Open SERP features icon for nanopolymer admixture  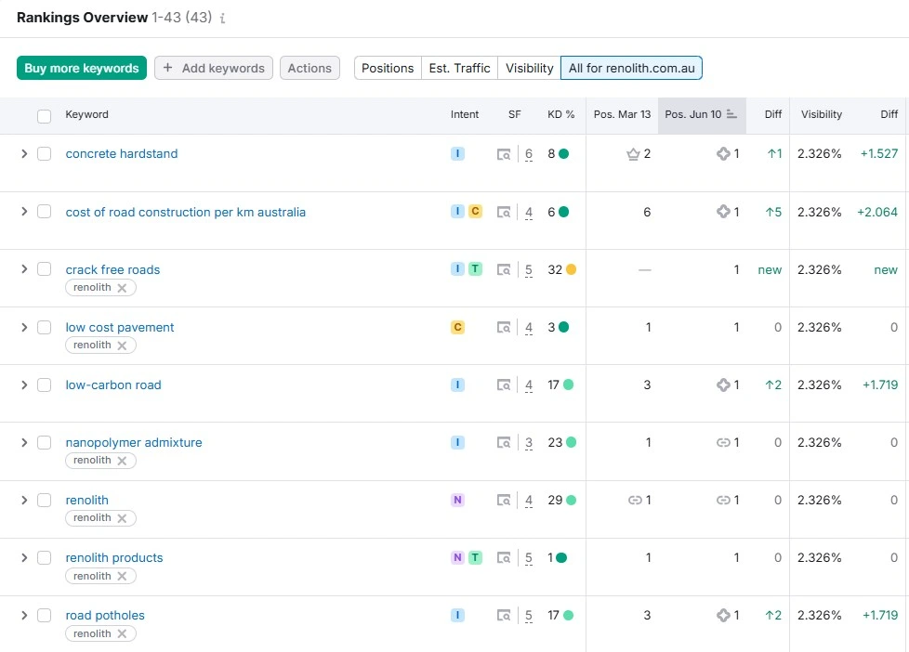(x=504, y=443)
